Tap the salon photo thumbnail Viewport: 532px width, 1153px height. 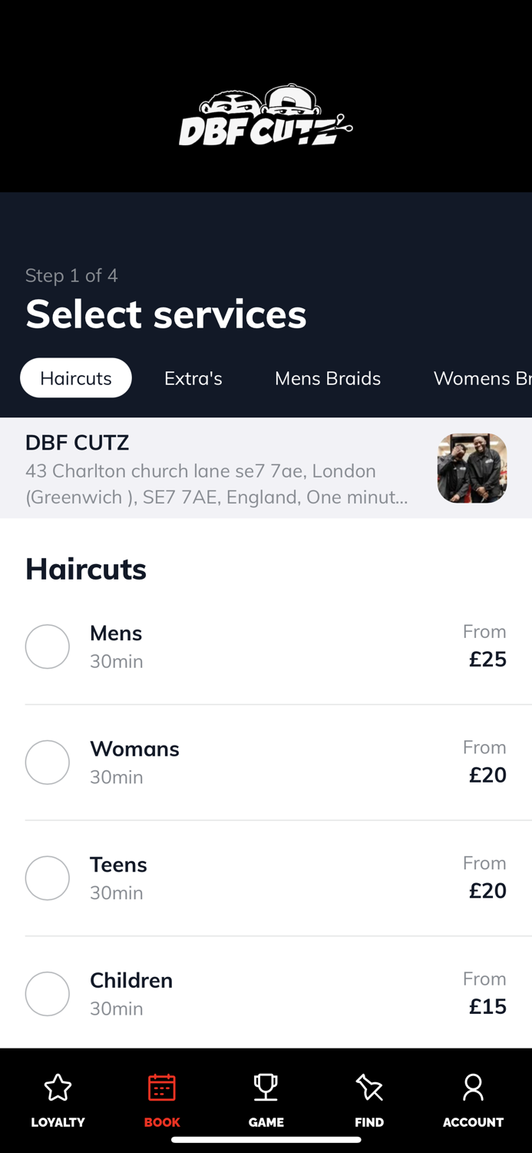click(x=471, y=467)
